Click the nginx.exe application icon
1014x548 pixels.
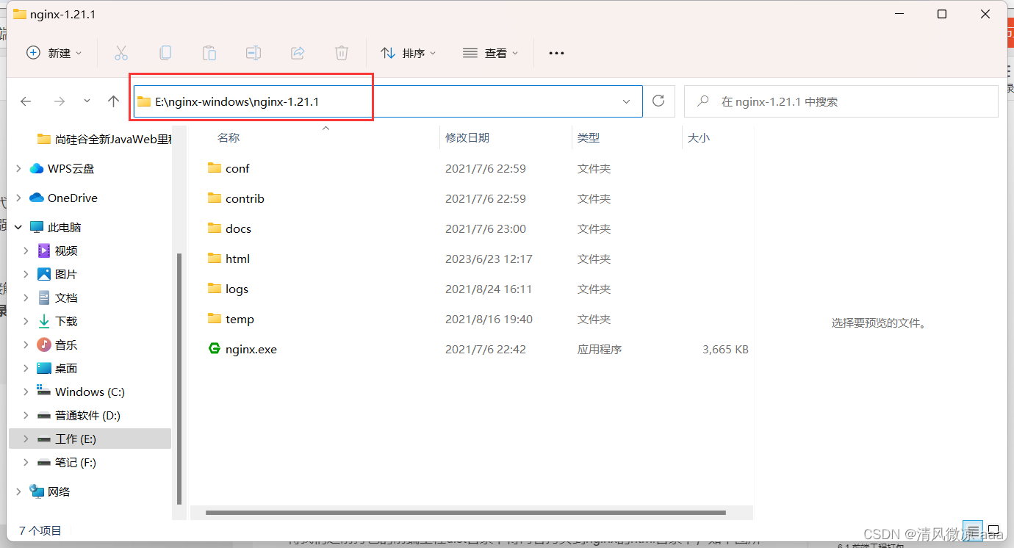pos(215,349)
